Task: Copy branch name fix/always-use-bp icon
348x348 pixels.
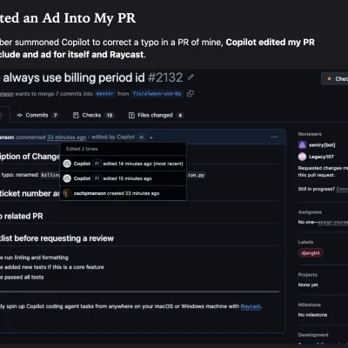Action: coord(191,94)
